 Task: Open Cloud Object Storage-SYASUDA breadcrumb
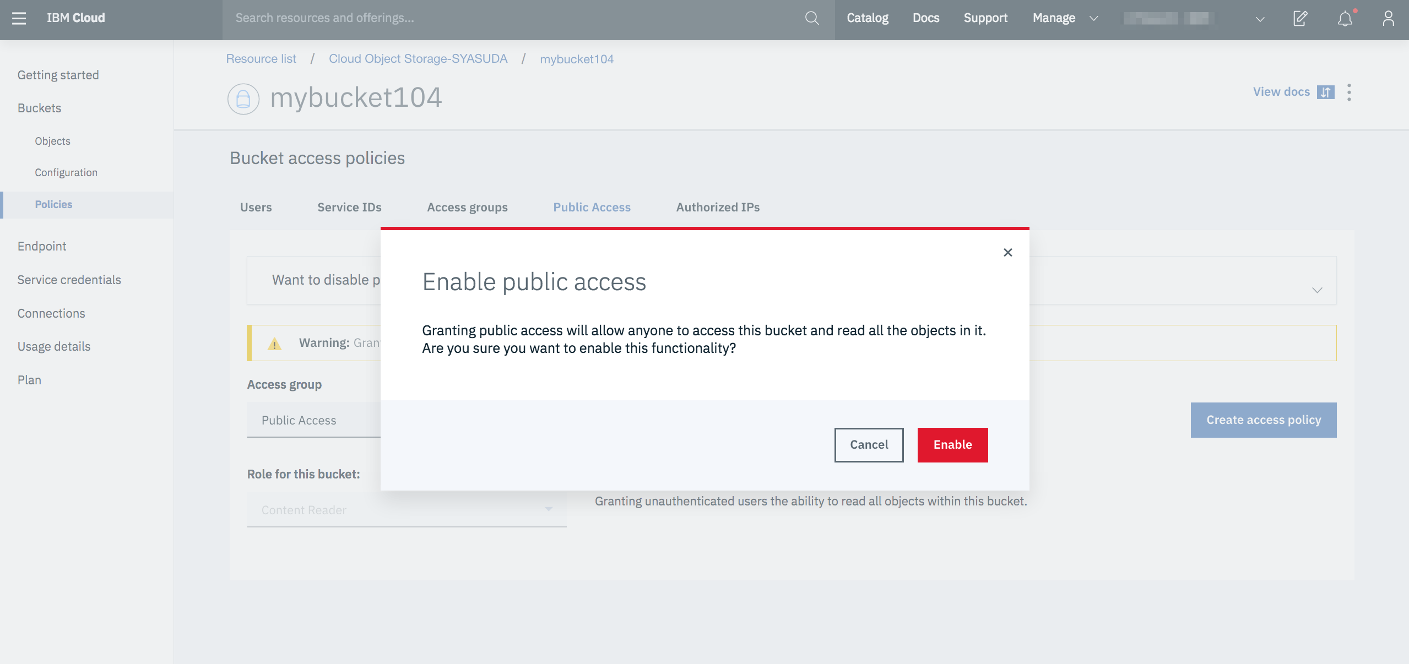[x=418, y=59]
